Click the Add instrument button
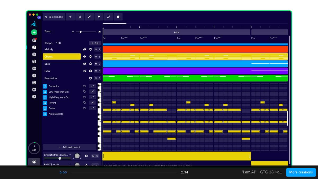The width and height of the screenshot is (318, 179). coord(69,147)
